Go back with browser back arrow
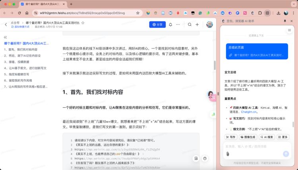 click(5, 13)
